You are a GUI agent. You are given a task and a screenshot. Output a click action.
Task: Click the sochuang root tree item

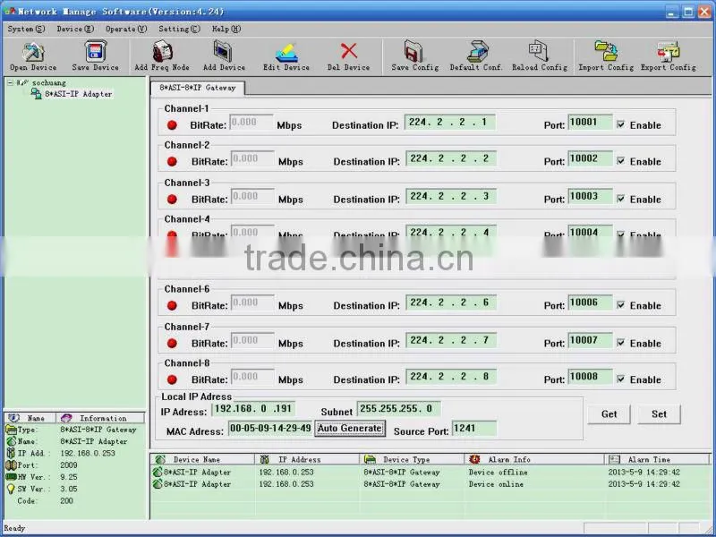coord(48,82)
